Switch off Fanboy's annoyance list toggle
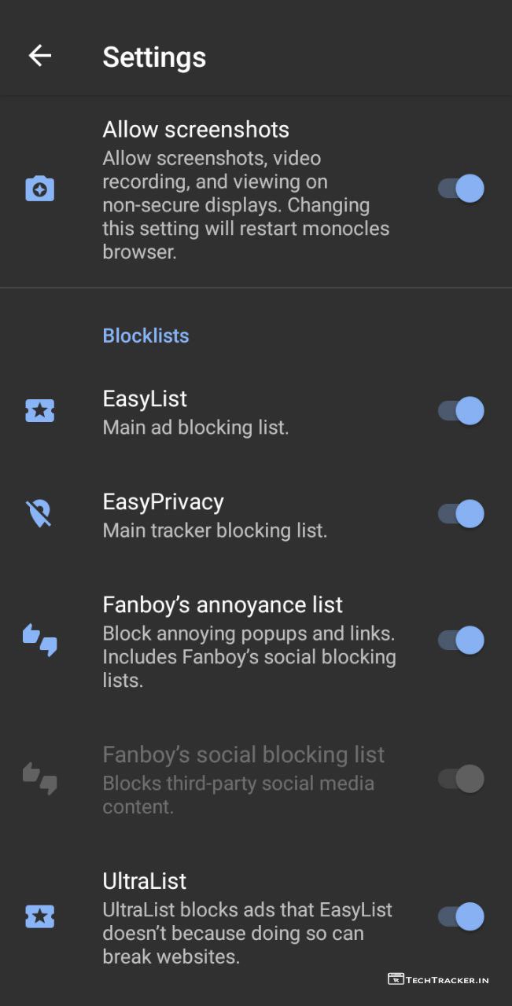This screenshot has height=1006, width=512. click(461, 641)
